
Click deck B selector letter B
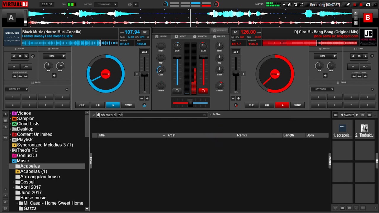click(368, 18)
